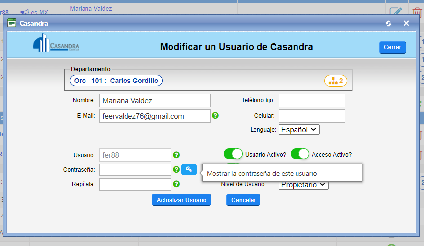Toggle the Usuario Activo switch
This screenshot has width=424, height=246.
(x=233, y=154)
